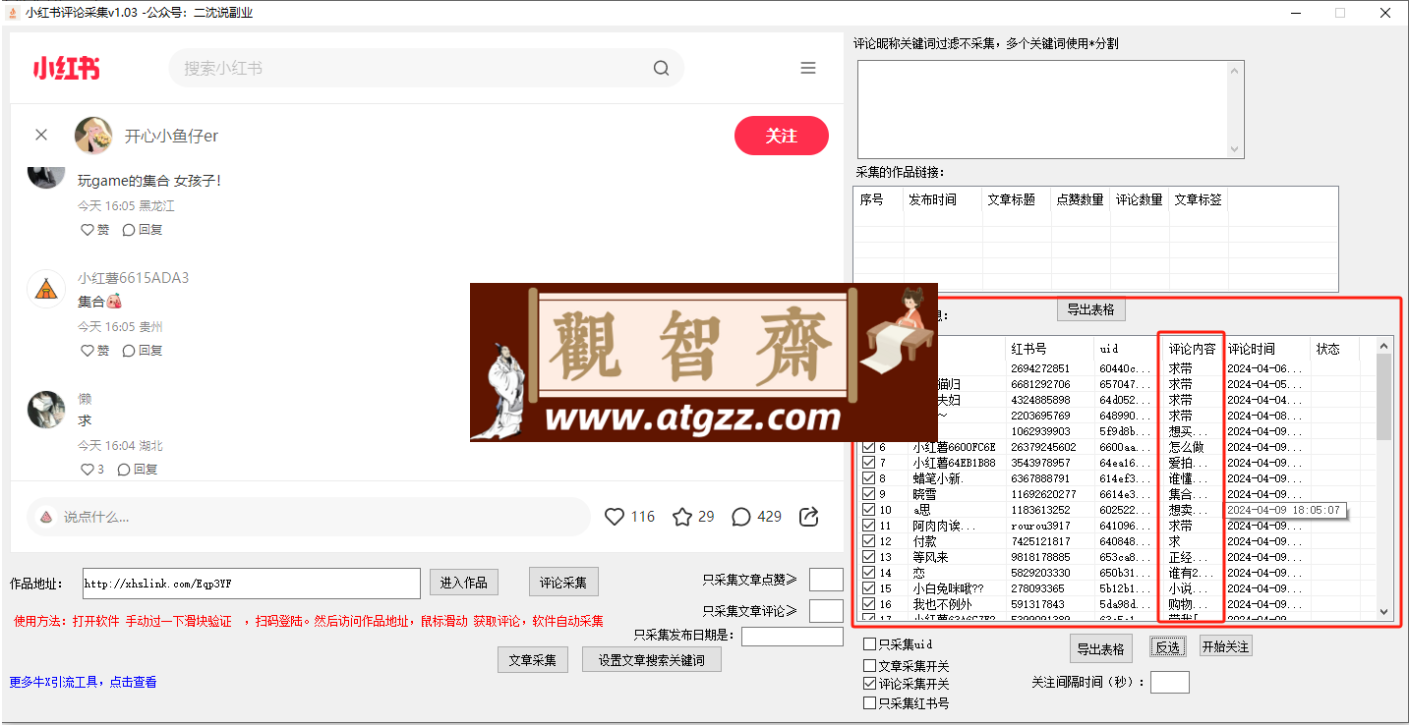Focus the 作品地址 URL input field
The image size is (1409, 725).
click(252, 584)
